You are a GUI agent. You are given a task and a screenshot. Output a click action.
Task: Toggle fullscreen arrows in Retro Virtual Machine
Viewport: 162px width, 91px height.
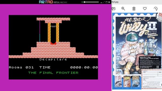pos(104,2)
